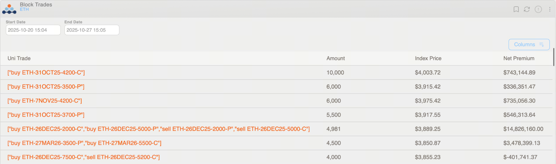Open the ETH-26DEC25 7500-C/5200-C spread trade
Image resolution: width=556 pixels, height=164 pixels.
coord(83,157)
